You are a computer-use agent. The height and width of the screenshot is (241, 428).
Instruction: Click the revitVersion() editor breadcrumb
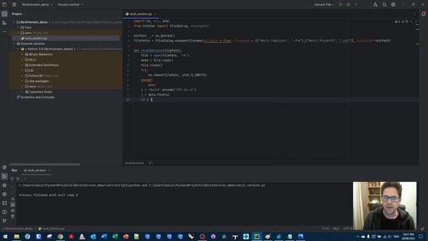tap(134, 163)
